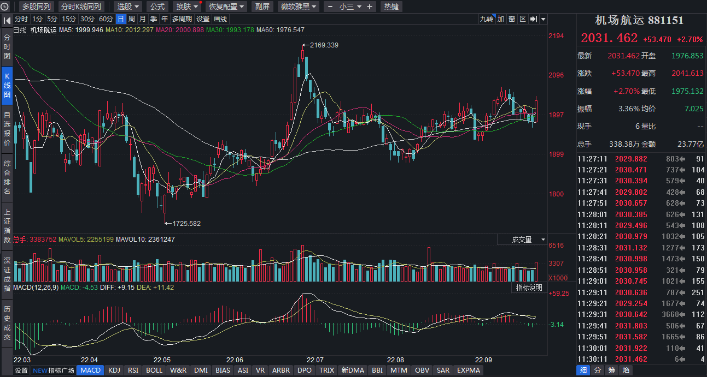Jump to chart start with skip-back arrow
707x377 pixels.
7,20
